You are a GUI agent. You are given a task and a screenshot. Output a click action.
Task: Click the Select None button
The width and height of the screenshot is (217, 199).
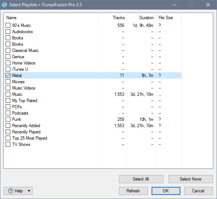190,179
